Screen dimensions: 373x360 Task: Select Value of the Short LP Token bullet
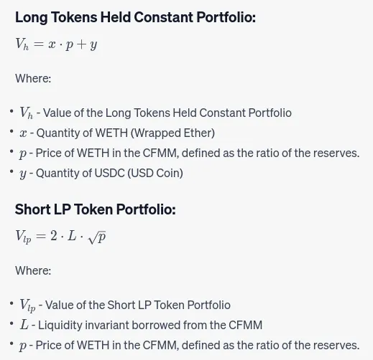(x=125, y=305)
